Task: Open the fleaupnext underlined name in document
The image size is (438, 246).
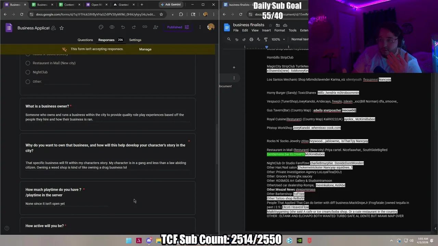Action: (370, 80)
